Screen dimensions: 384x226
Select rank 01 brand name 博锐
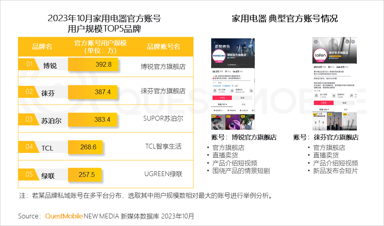[x=50, y=65]
